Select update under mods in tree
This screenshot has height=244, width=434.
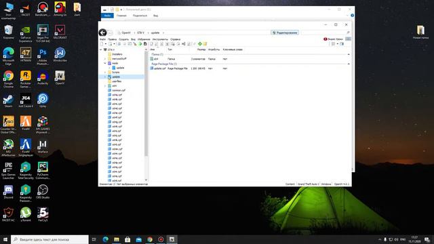(x=120, y=68)
